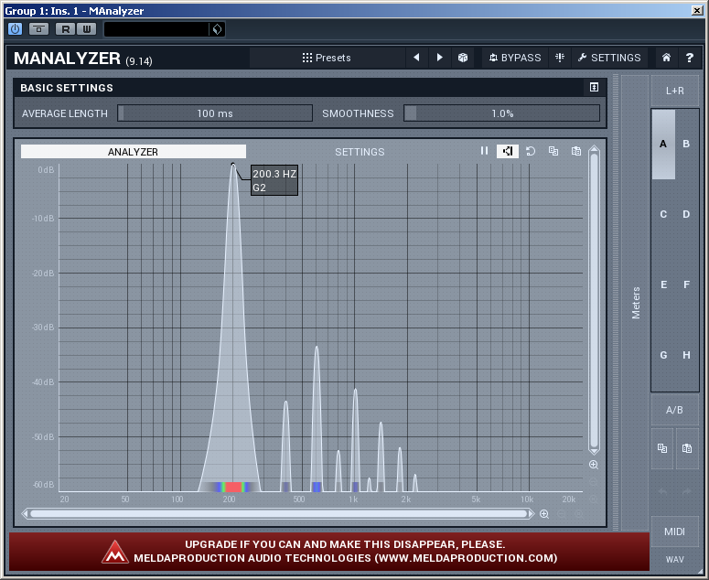Image resolution: width=709 pixels, height=580 pixels.
Task: Select preset slot E
Action: point(663,285)
